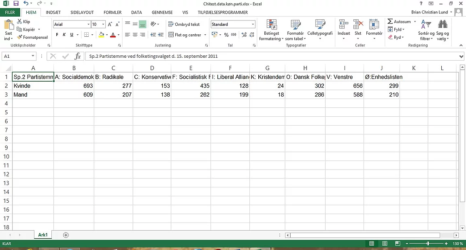Expand the Name Box dropdown arrow
This screenshot has height=250, width=466.
pyautogui.click(x=33, y=56)
